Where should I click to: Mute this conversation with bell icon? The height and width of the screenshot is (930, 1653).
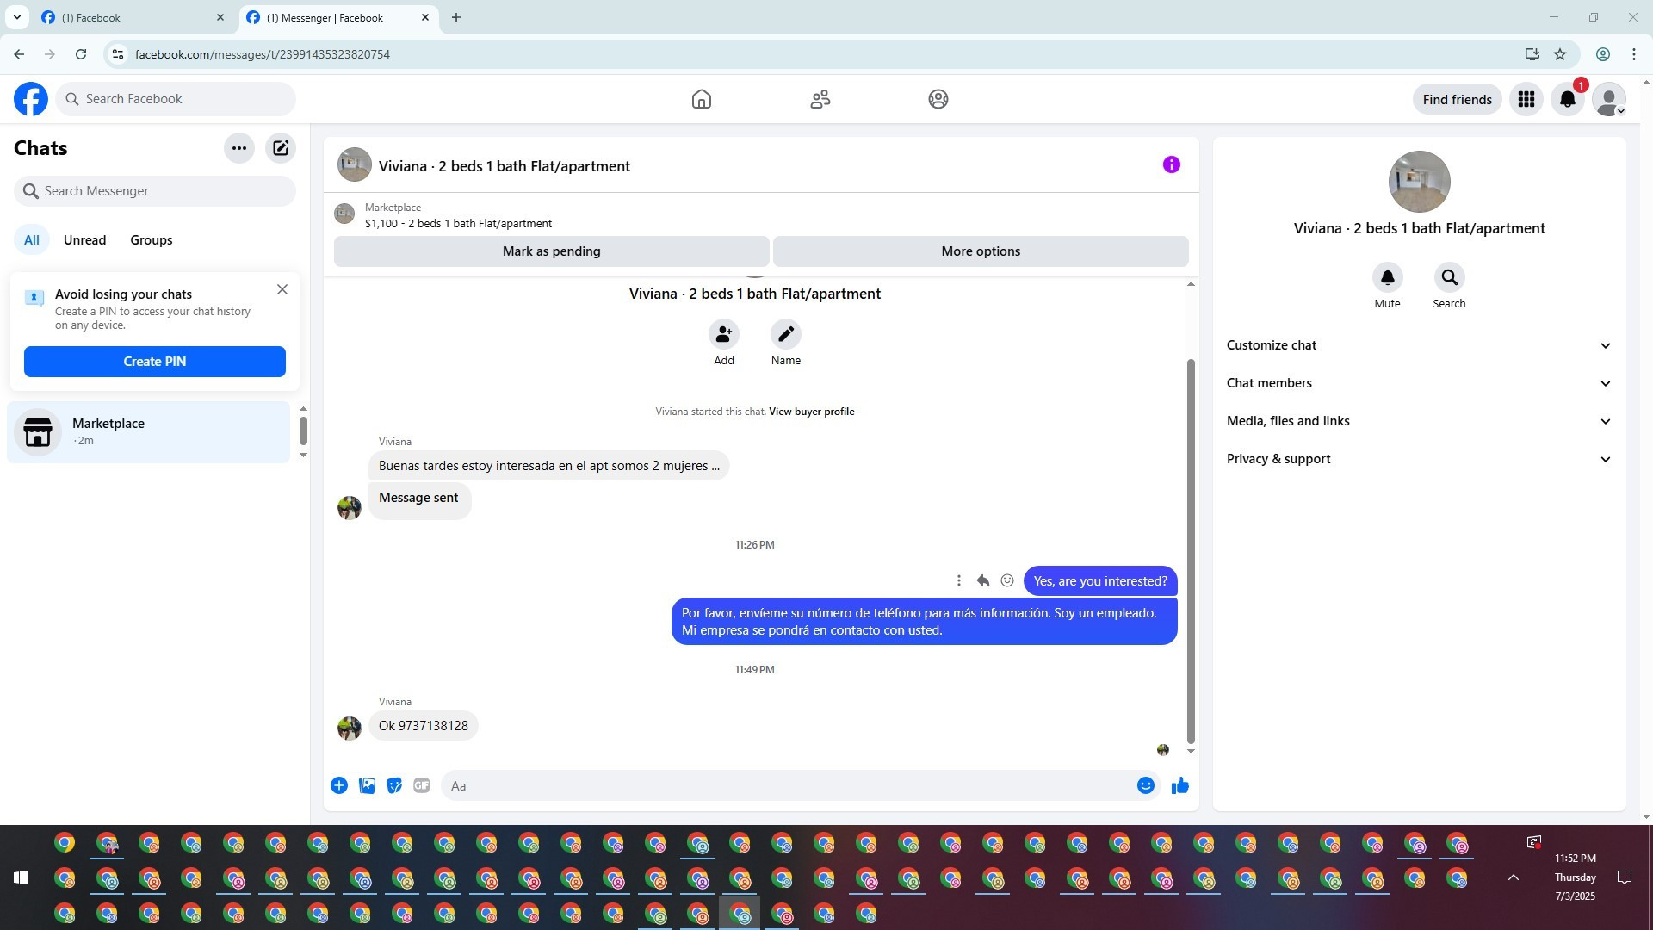tap(1387, 277)
